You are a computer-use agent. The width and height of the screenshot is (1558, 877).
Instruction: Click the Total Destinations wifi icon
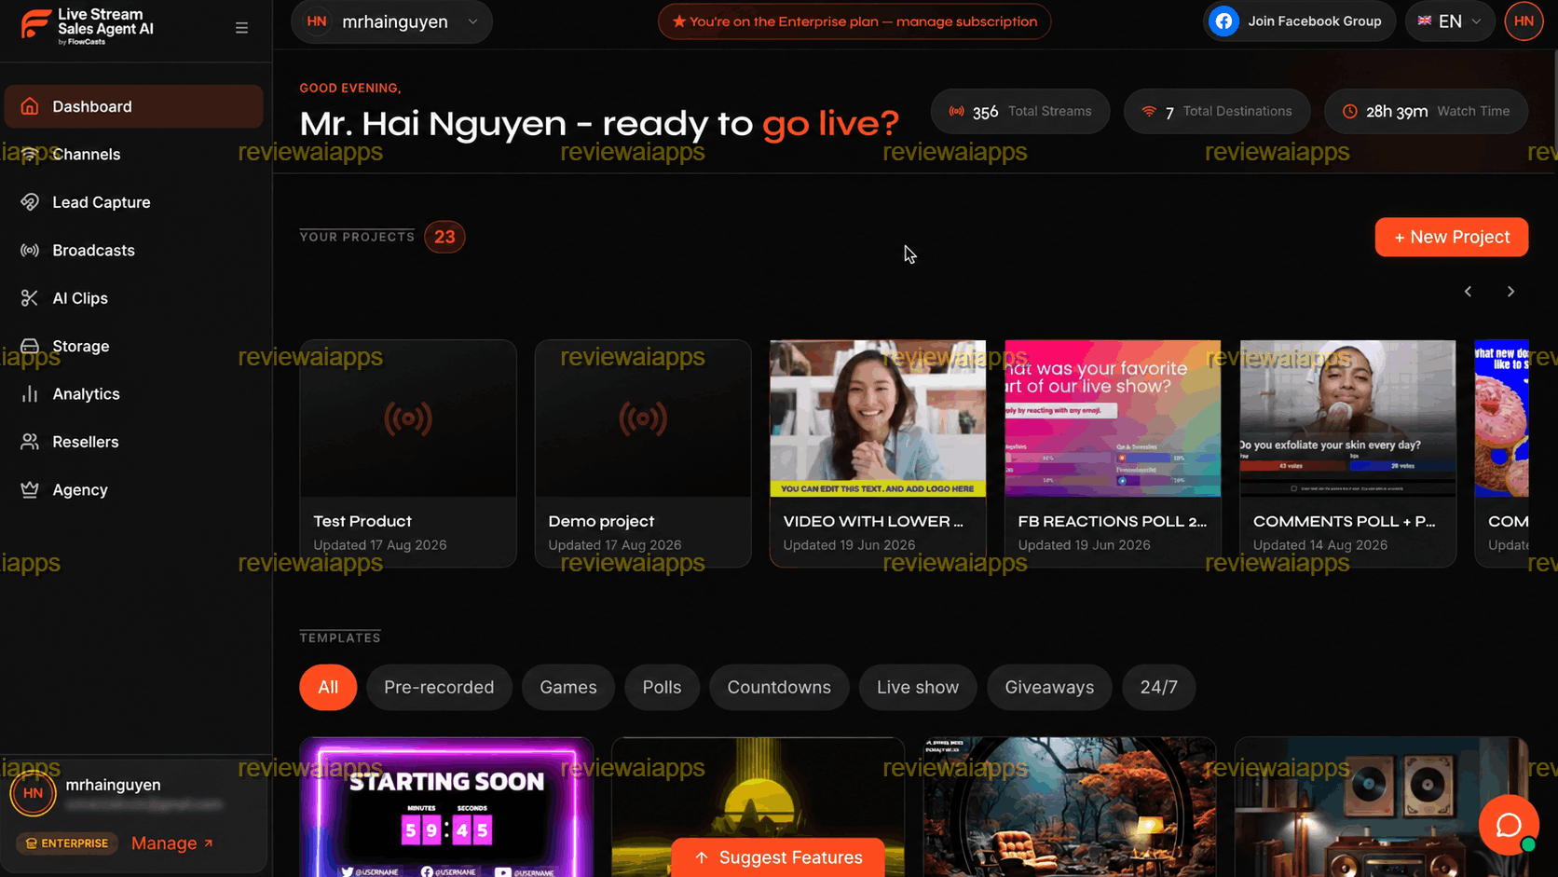tap(1149, 111)
